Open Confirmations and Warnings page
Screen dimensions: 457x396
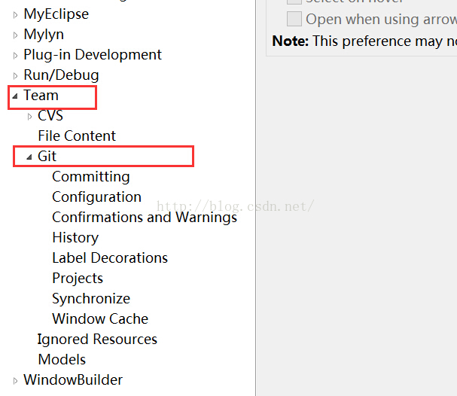145,218
